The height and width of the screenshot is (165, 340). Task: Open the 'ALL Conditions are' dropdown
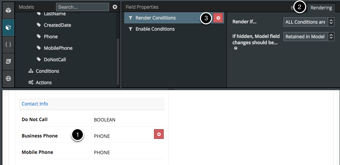tap(309, 22)
